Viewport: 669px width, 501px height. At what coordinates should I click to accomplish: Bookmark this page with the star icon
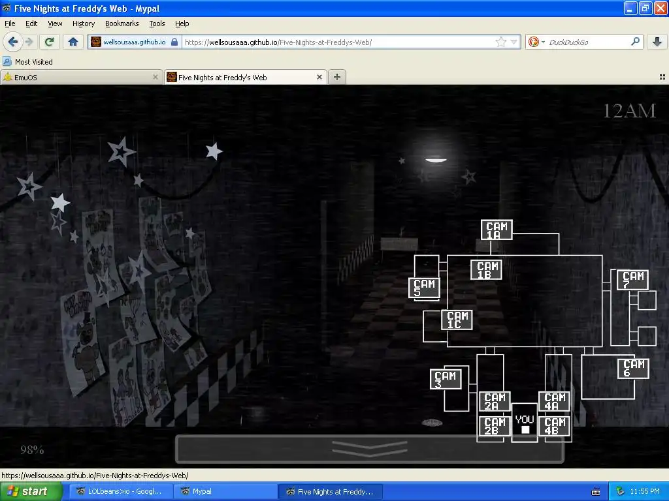[x=500, y=42]
